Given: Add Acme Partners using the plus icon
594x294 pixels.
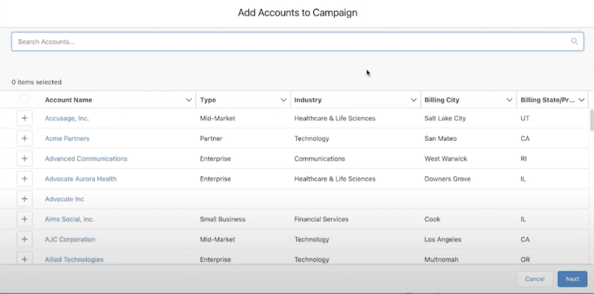Looking at the screenshot, I should click(x=25, y=138).
